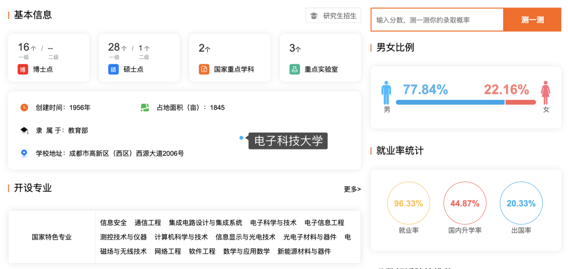Select the 计算机科学与技术 major
568x269 pixels.
tap(181, 237)
